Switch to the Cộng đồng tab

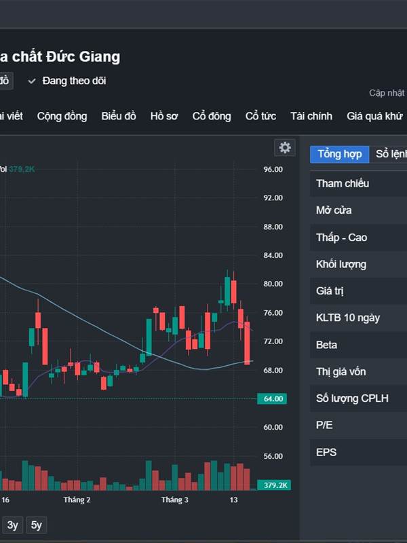click(x=62, y=116)
